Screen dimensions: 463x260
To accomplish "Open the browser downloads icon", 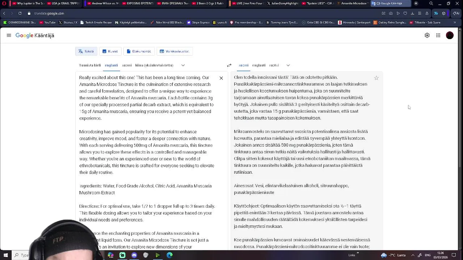I will 412,13.
